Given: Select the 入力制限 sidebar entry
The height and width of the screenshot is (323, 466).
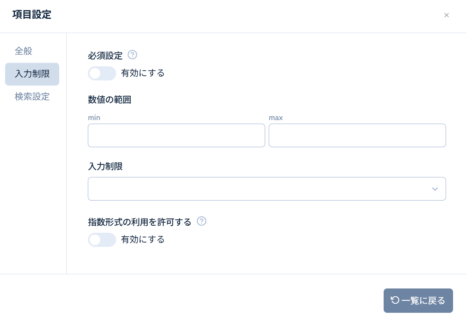Looking at the screenshot, I should tap(32, 74).
